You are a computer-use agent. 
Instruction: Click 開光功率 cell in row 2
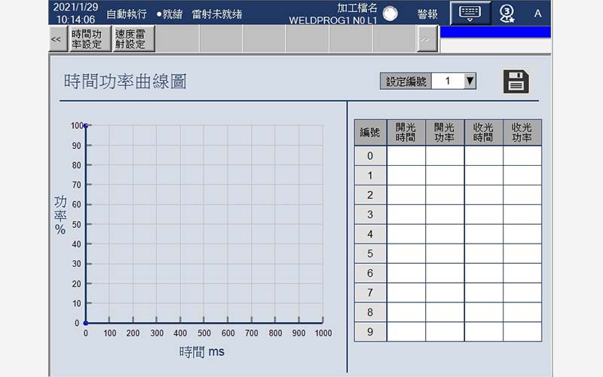tap(445, 195)
